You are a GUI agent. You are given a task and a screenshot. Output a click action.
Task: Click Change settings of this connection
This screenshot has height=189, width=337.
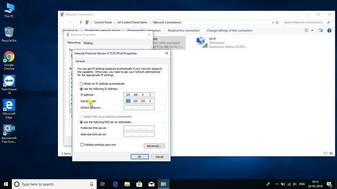[x=230, y=30]
